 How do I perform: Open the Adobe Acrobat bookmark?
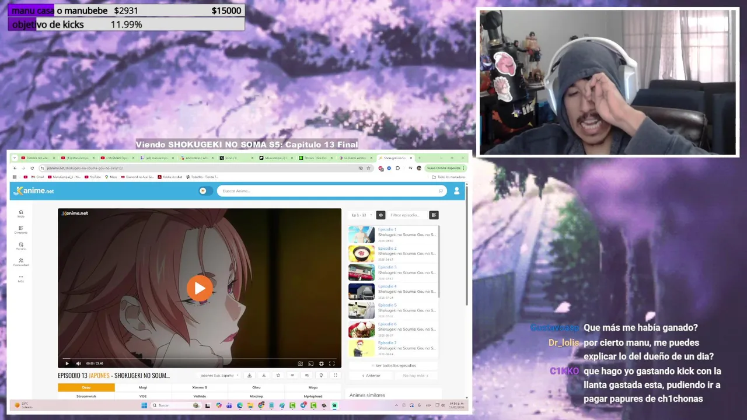(x=170, y=177)
